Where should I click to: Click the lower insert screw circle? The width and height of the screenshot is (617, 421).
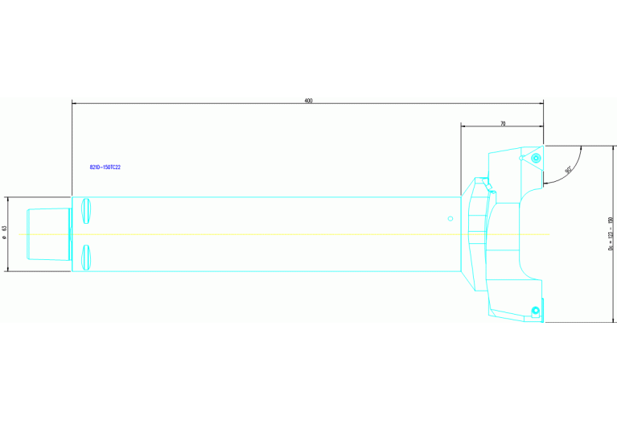[533, 310]
